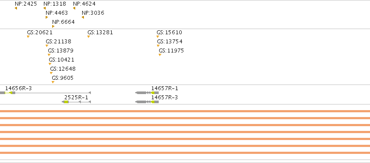Viewport: 370px width, 163px height.
Task: Click the NP:3036 marker triangle
Action: [x=83, y=17]
